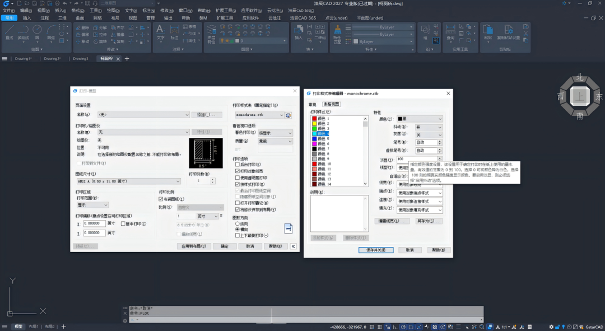Click 保存并关闭 button
Screen dimensions: 605x331
point(376,250)
